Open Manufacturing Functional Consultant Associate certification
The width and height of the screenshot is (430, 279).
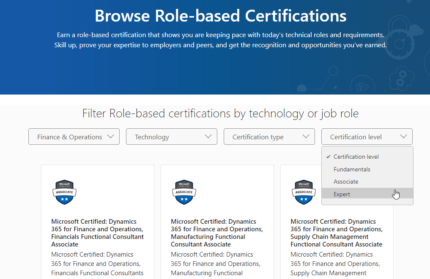click(216, 233)
